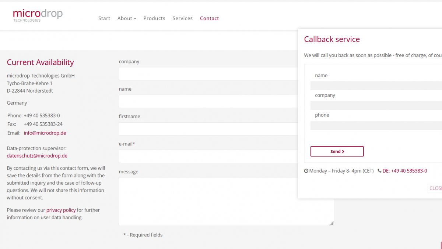The image size is (442, 249).
Task: Click the phone icon next to DE number
Action: click(x=379, y=171)
